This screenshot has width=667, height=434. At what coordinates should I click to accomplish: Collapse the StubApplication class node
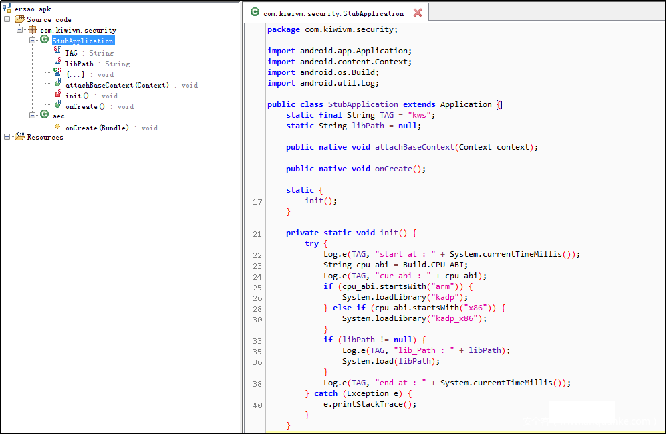[33, 41]
